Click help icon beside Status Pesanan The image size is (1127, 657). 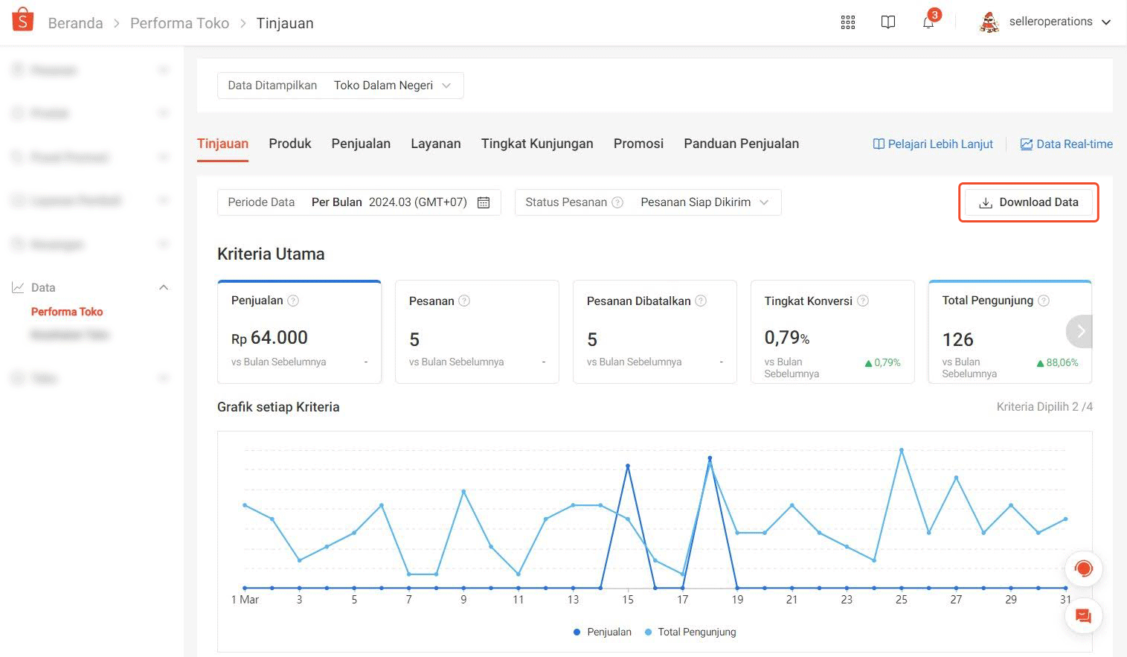pos(617,202)
